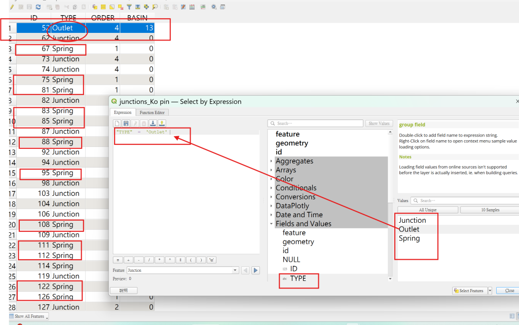Save the current expression as a user expression

click(x=126, y=124)
